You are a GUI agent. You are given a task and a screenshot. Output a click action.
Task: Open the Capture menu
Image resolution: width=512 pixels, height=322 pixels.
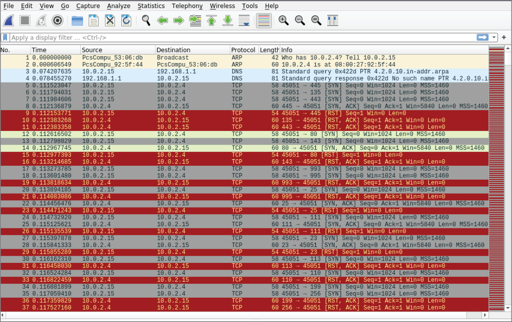[x=88, y=6]
